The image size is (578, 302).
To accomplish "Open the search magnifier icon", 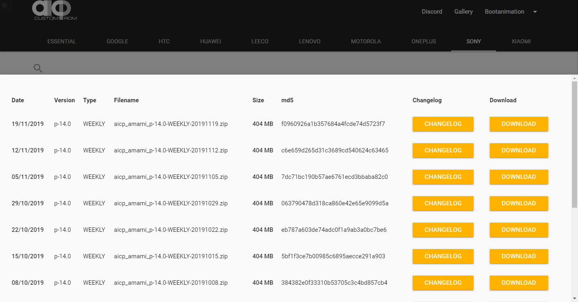I will coord(38,68).
